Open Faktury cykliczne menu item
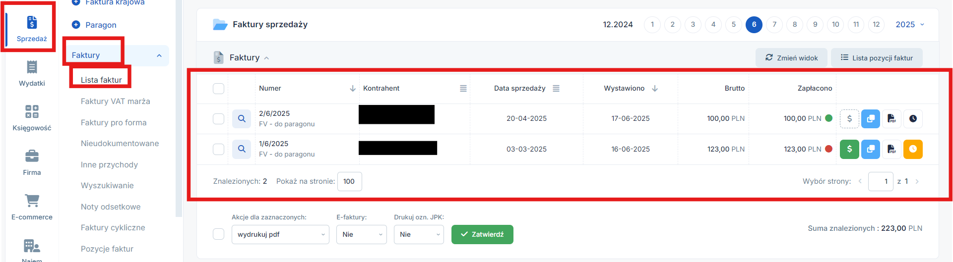Image resolution: width=953 pixels, height=262 pixels. click(113, 227)
